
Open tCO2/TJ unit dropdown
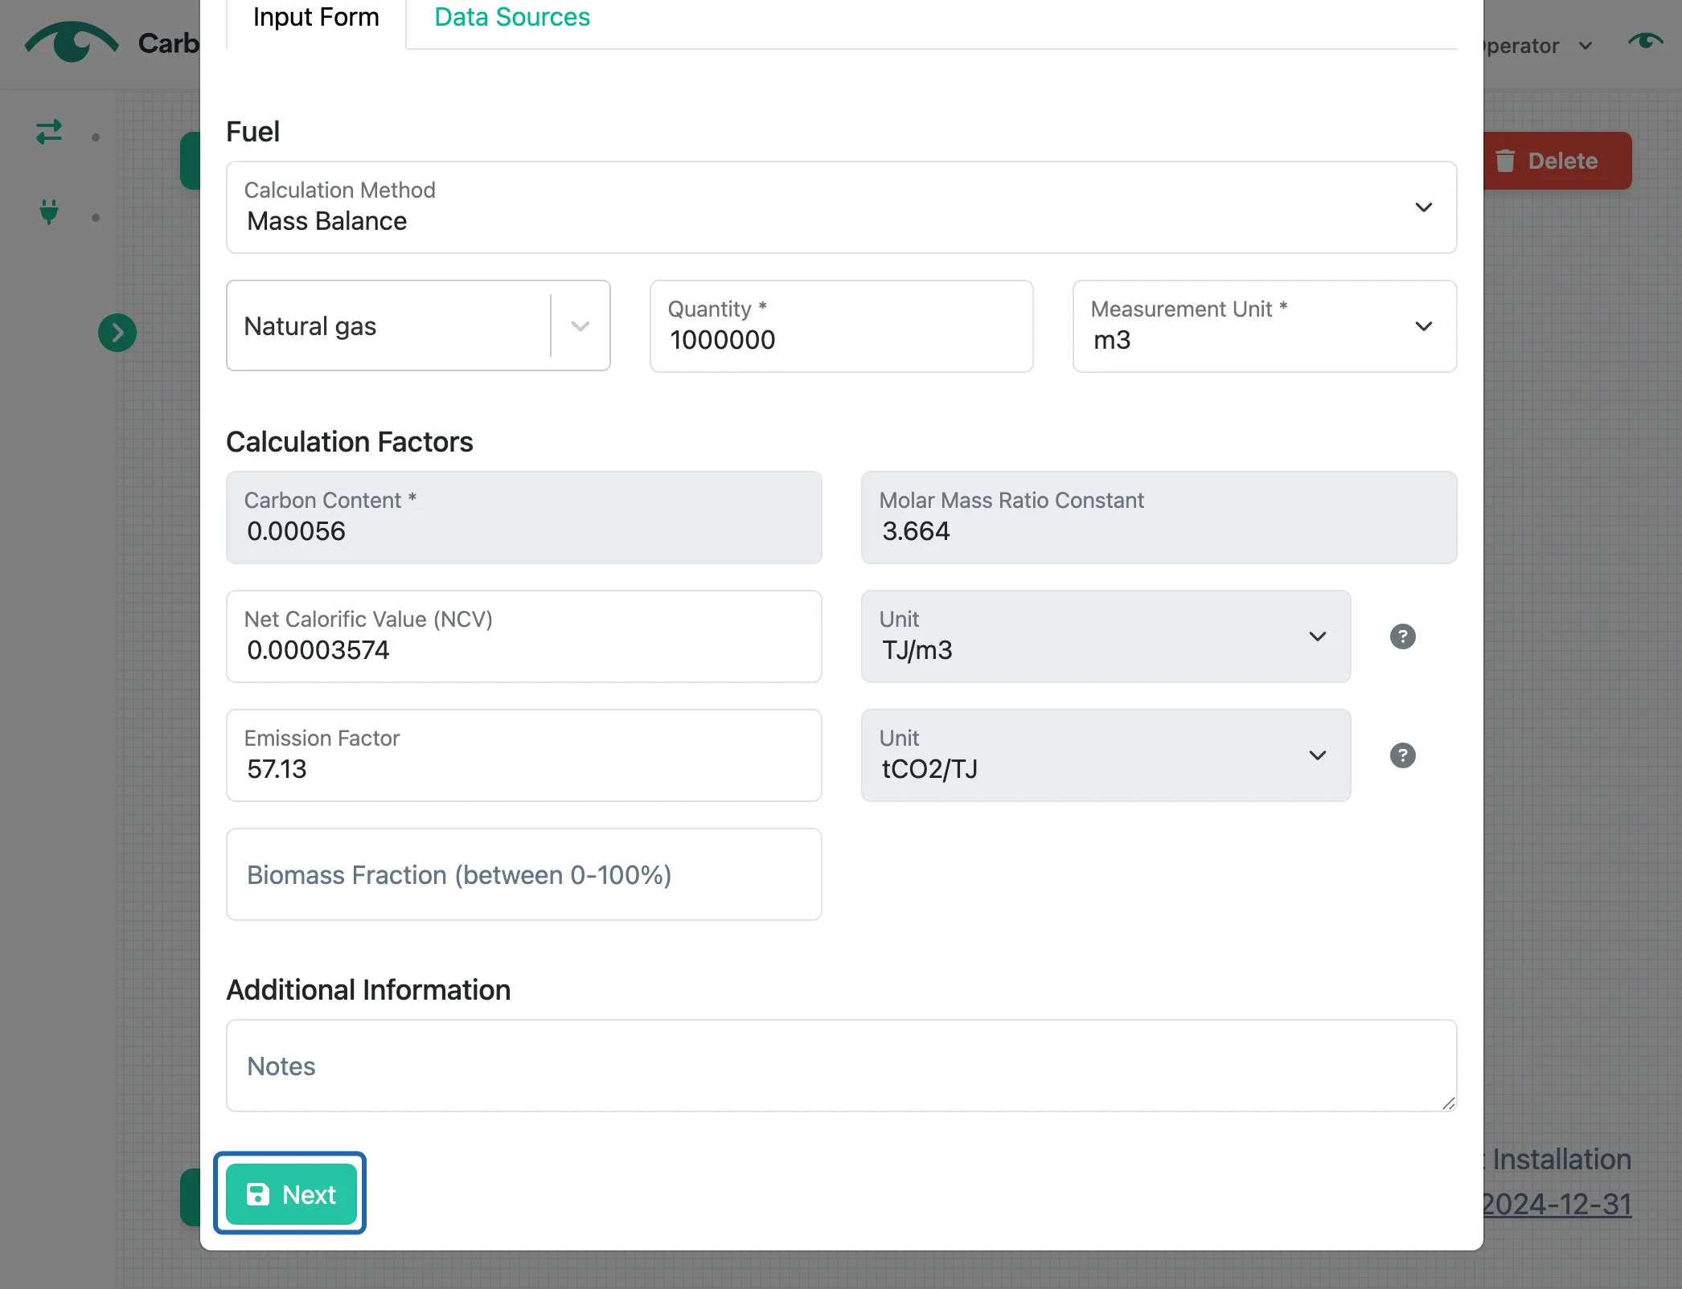click(1106, 755)
